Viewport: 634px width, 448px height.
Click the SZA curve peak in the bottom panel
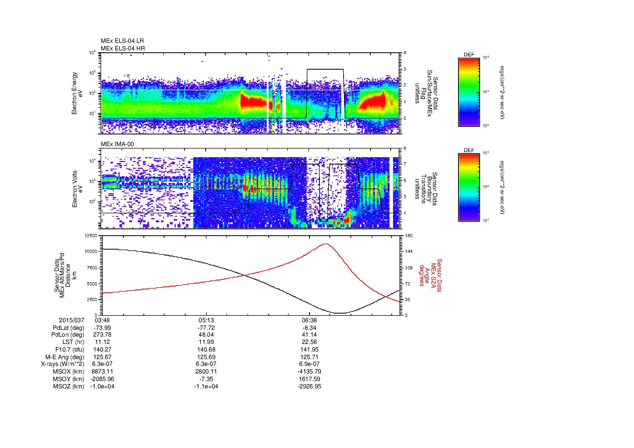(x=326, y=244)
